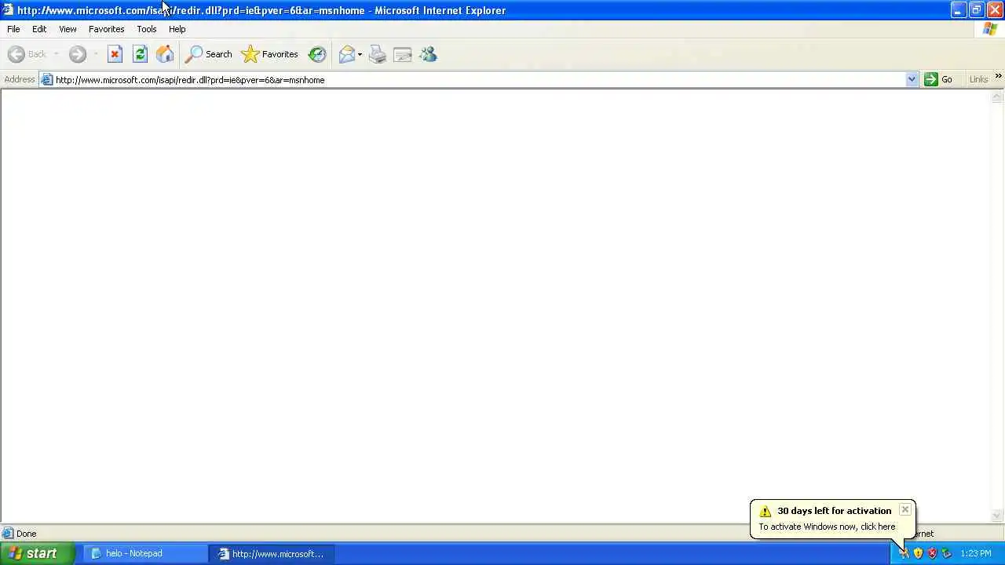Click the 'Done' status bar text
1005x565 pixels.
tap(27, 534)
